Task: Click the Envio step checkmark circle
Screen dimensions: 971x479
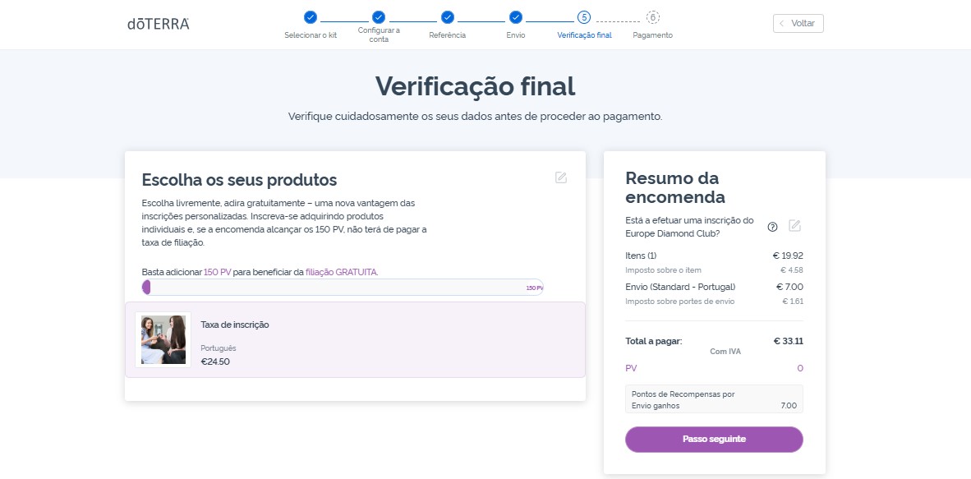Action: [516, 17]
